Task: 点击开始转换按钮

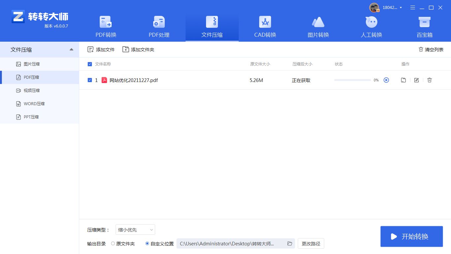Action: click(x=411, y=236)
